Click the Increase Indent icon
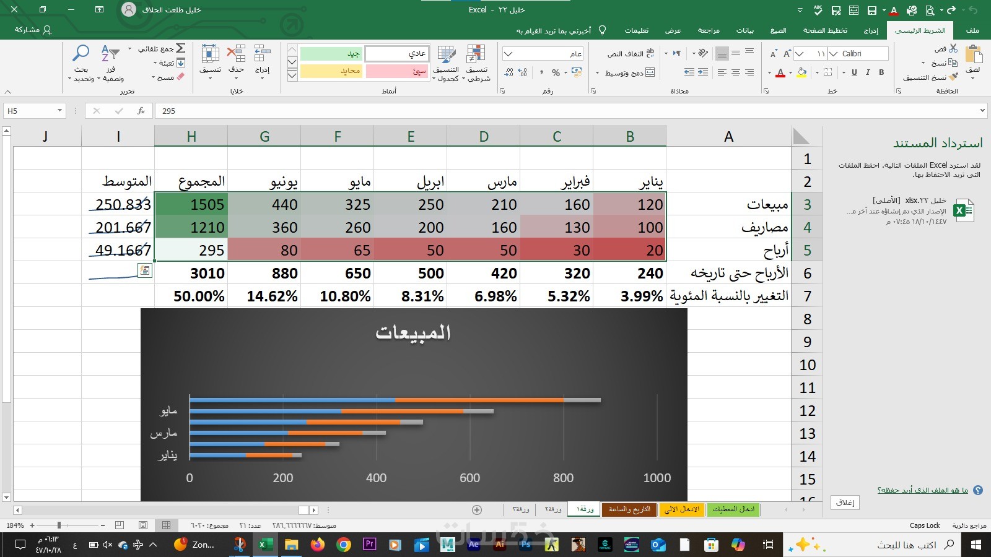This screenshot has width=991, height=557. point(689,72)
